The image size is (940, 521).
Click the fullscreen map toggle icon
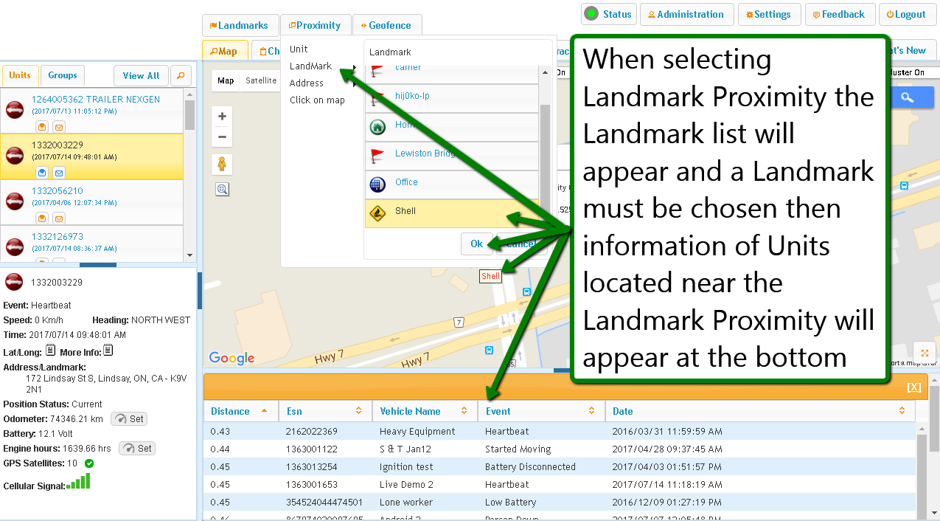[924, 353]
